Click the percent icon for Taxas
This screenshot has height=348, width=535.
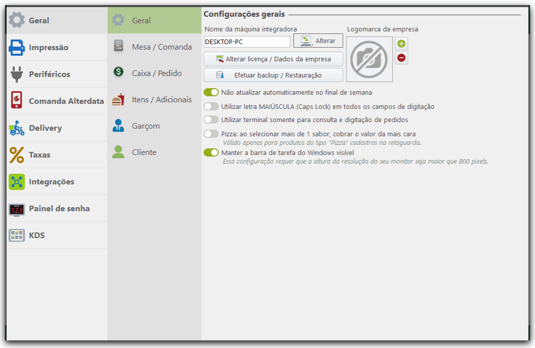[17, 155]
